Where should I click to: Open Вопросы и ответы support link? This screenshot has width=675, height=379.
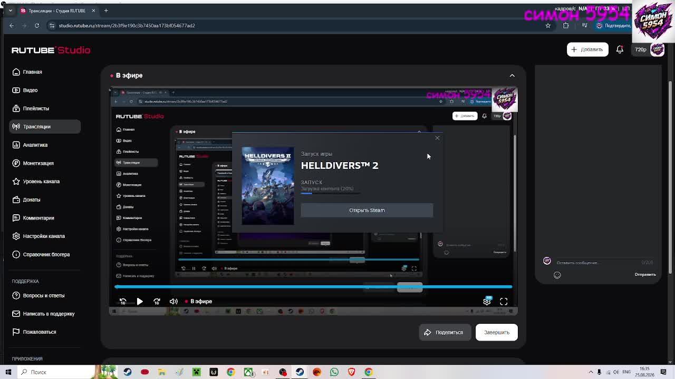(44, 295)
